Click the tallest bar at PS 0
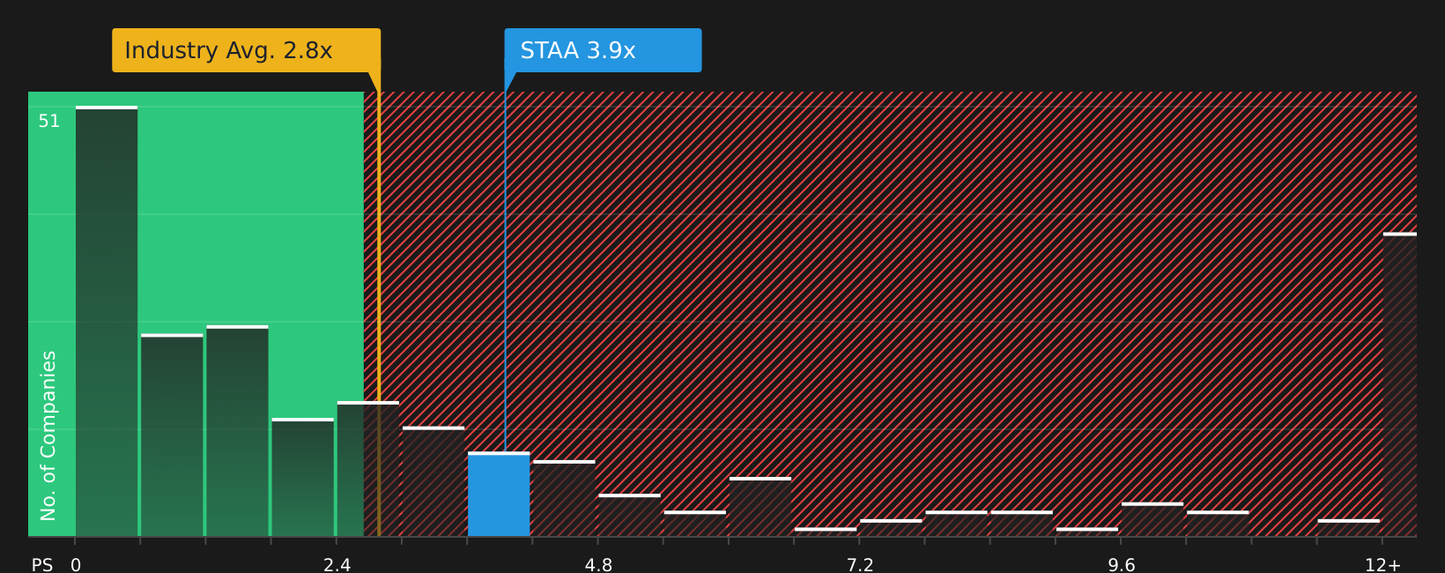Image resolution: width=1445 pixels, height=573 pixels. pyautogui.click(x=107, y=322)
